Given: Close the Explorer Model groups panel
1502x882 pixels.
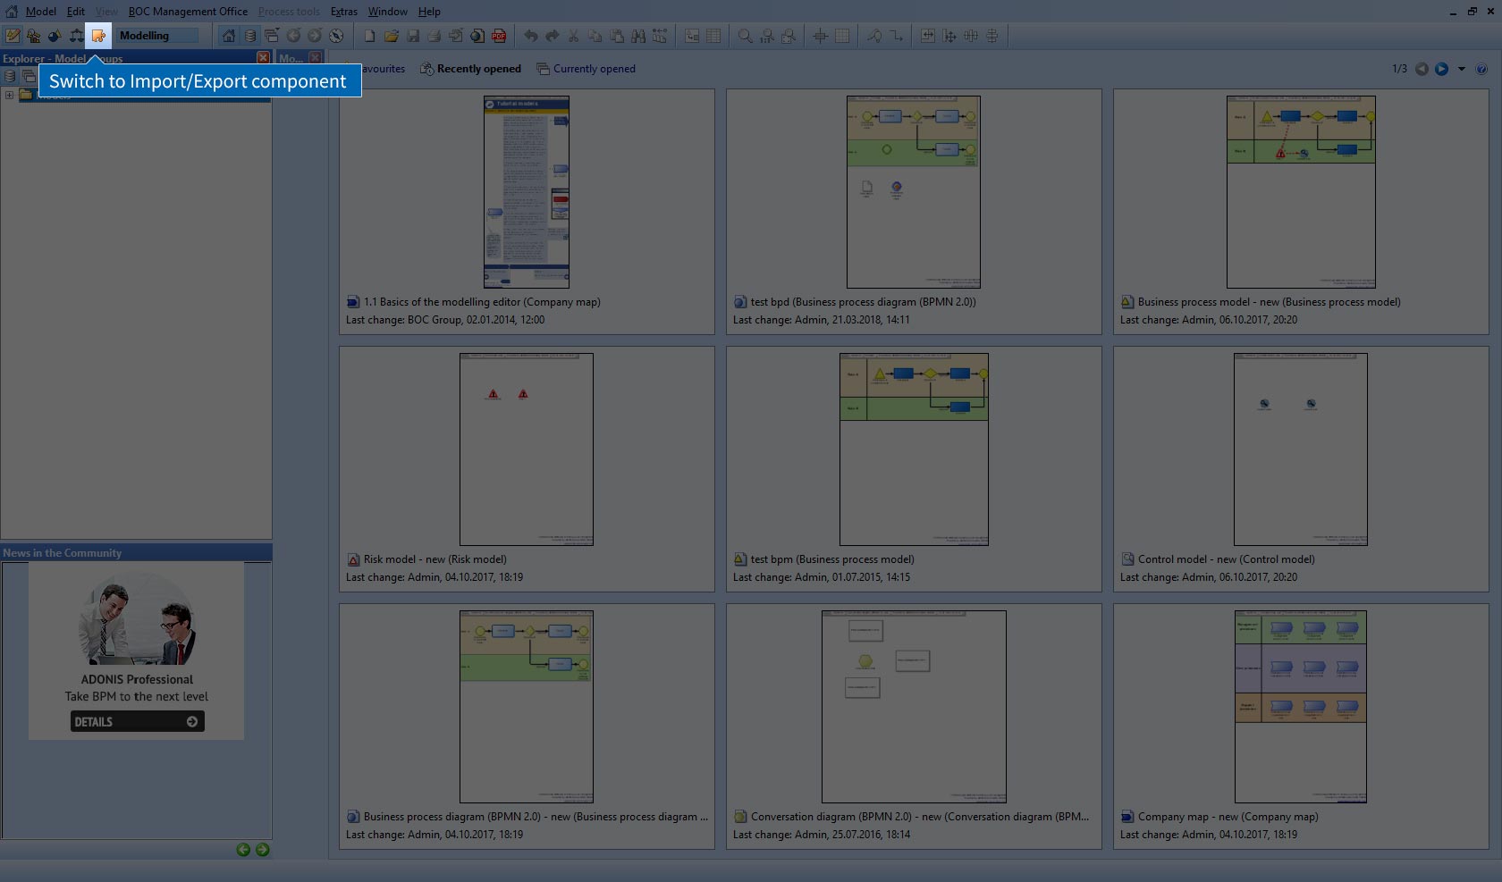Looking at the screenshot, I should coord(263,58).
